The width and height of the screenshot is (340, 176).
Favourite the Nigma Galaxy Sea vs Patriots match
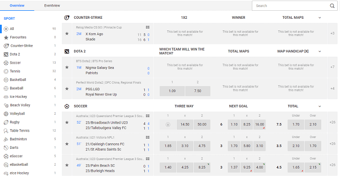67,67
